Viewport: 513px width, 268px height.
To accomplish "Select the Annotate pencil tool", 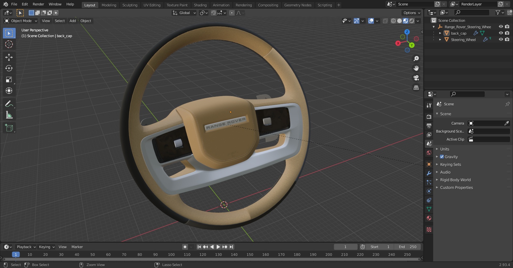I will coord(9,104).
